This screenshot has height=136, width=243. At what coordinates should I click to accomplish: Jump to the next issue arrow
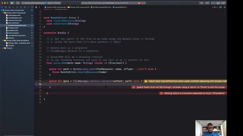point(217,7)
